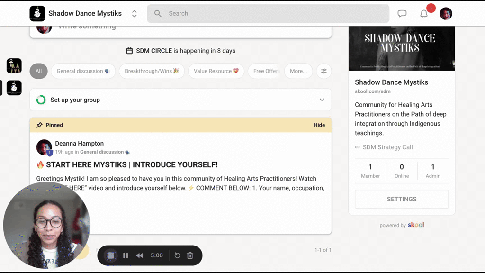Open the SDM Strategy Call link
The height and width of the screenshot is (273, 485).
[x=388, y=147]
